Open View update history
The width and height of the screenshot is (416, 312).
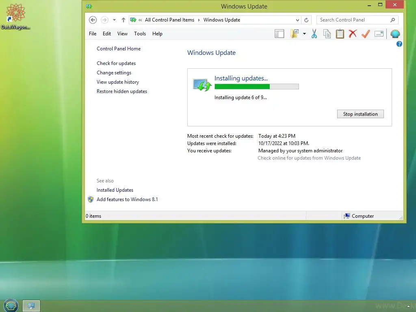[118, 82]
